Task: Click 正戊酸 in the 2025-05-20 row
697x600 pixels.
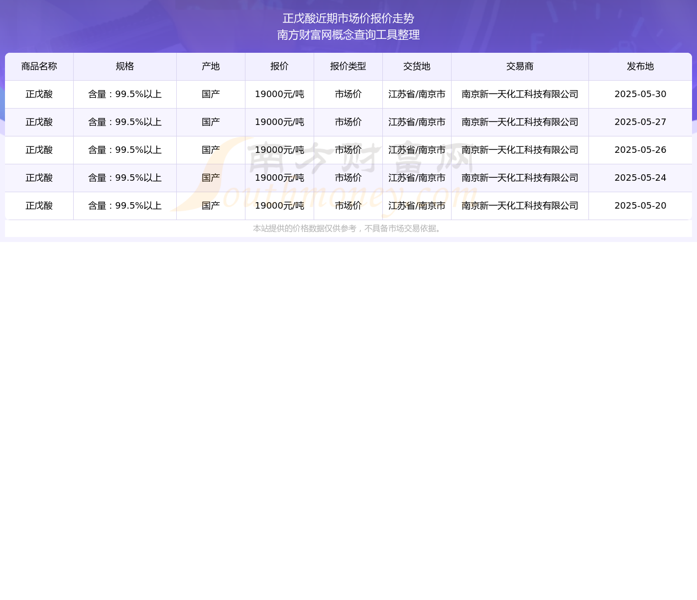Action: click(x=39, y=206)
